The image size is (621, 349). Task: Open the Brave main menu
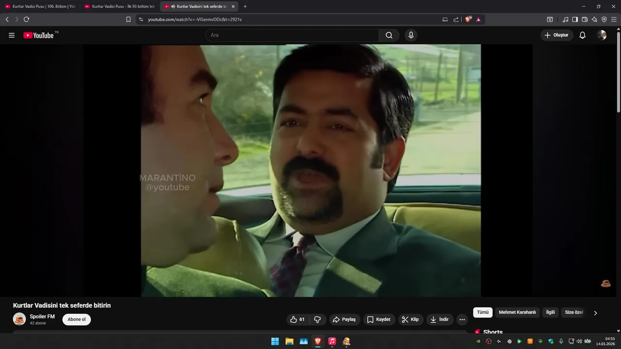coord(614,19)
